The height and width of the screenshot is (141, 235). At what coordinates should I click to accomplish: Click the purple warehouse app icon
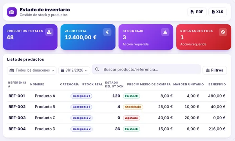tap(12, 12)
